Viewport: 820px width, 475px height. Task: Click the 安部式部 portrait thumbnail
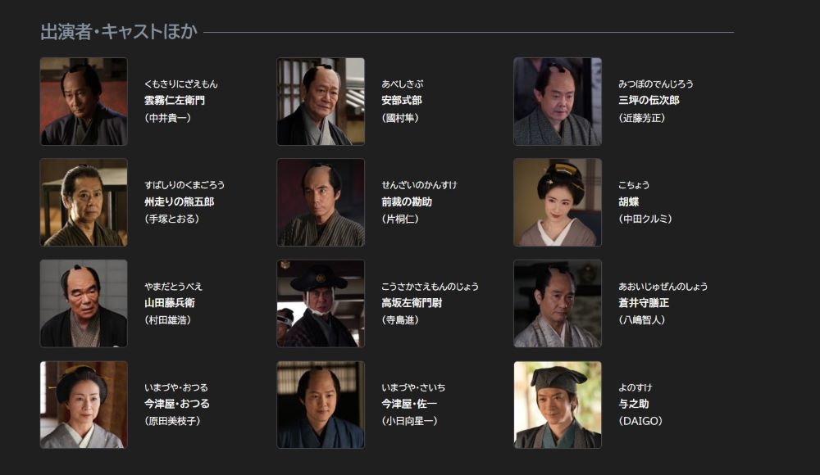click(x=321, y=102)
